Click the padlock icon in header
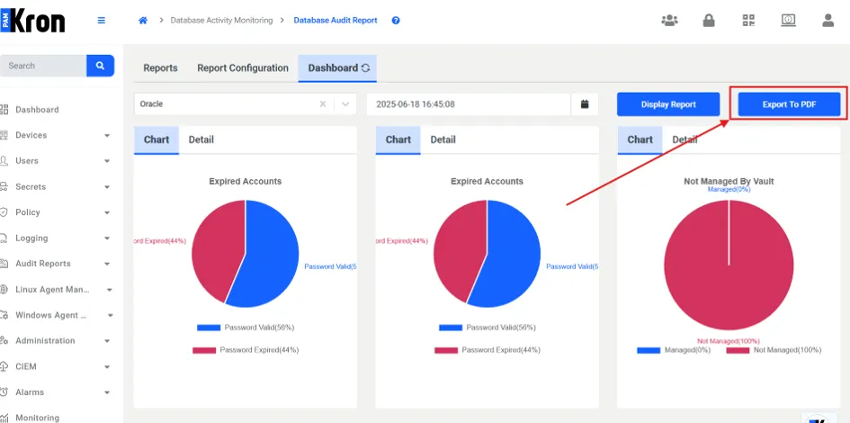The image size is (850, 423). click(x=709, y=21)
